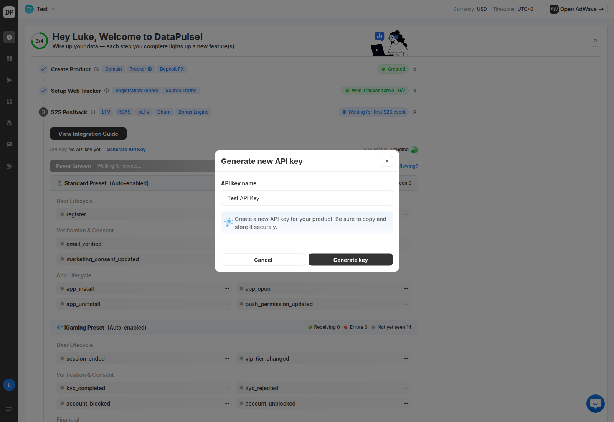
Task: Click the 3/4 progress ring
Action: (x=40, y=41)
